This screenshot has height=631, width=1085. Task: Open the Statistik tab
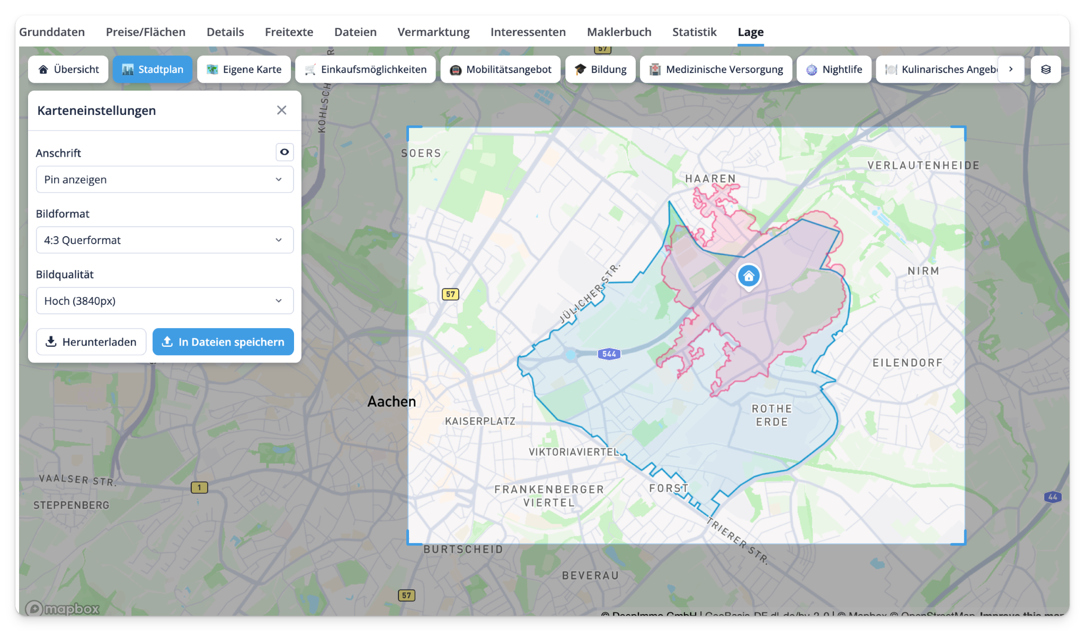pyautogui.click(x=694, y=32)
